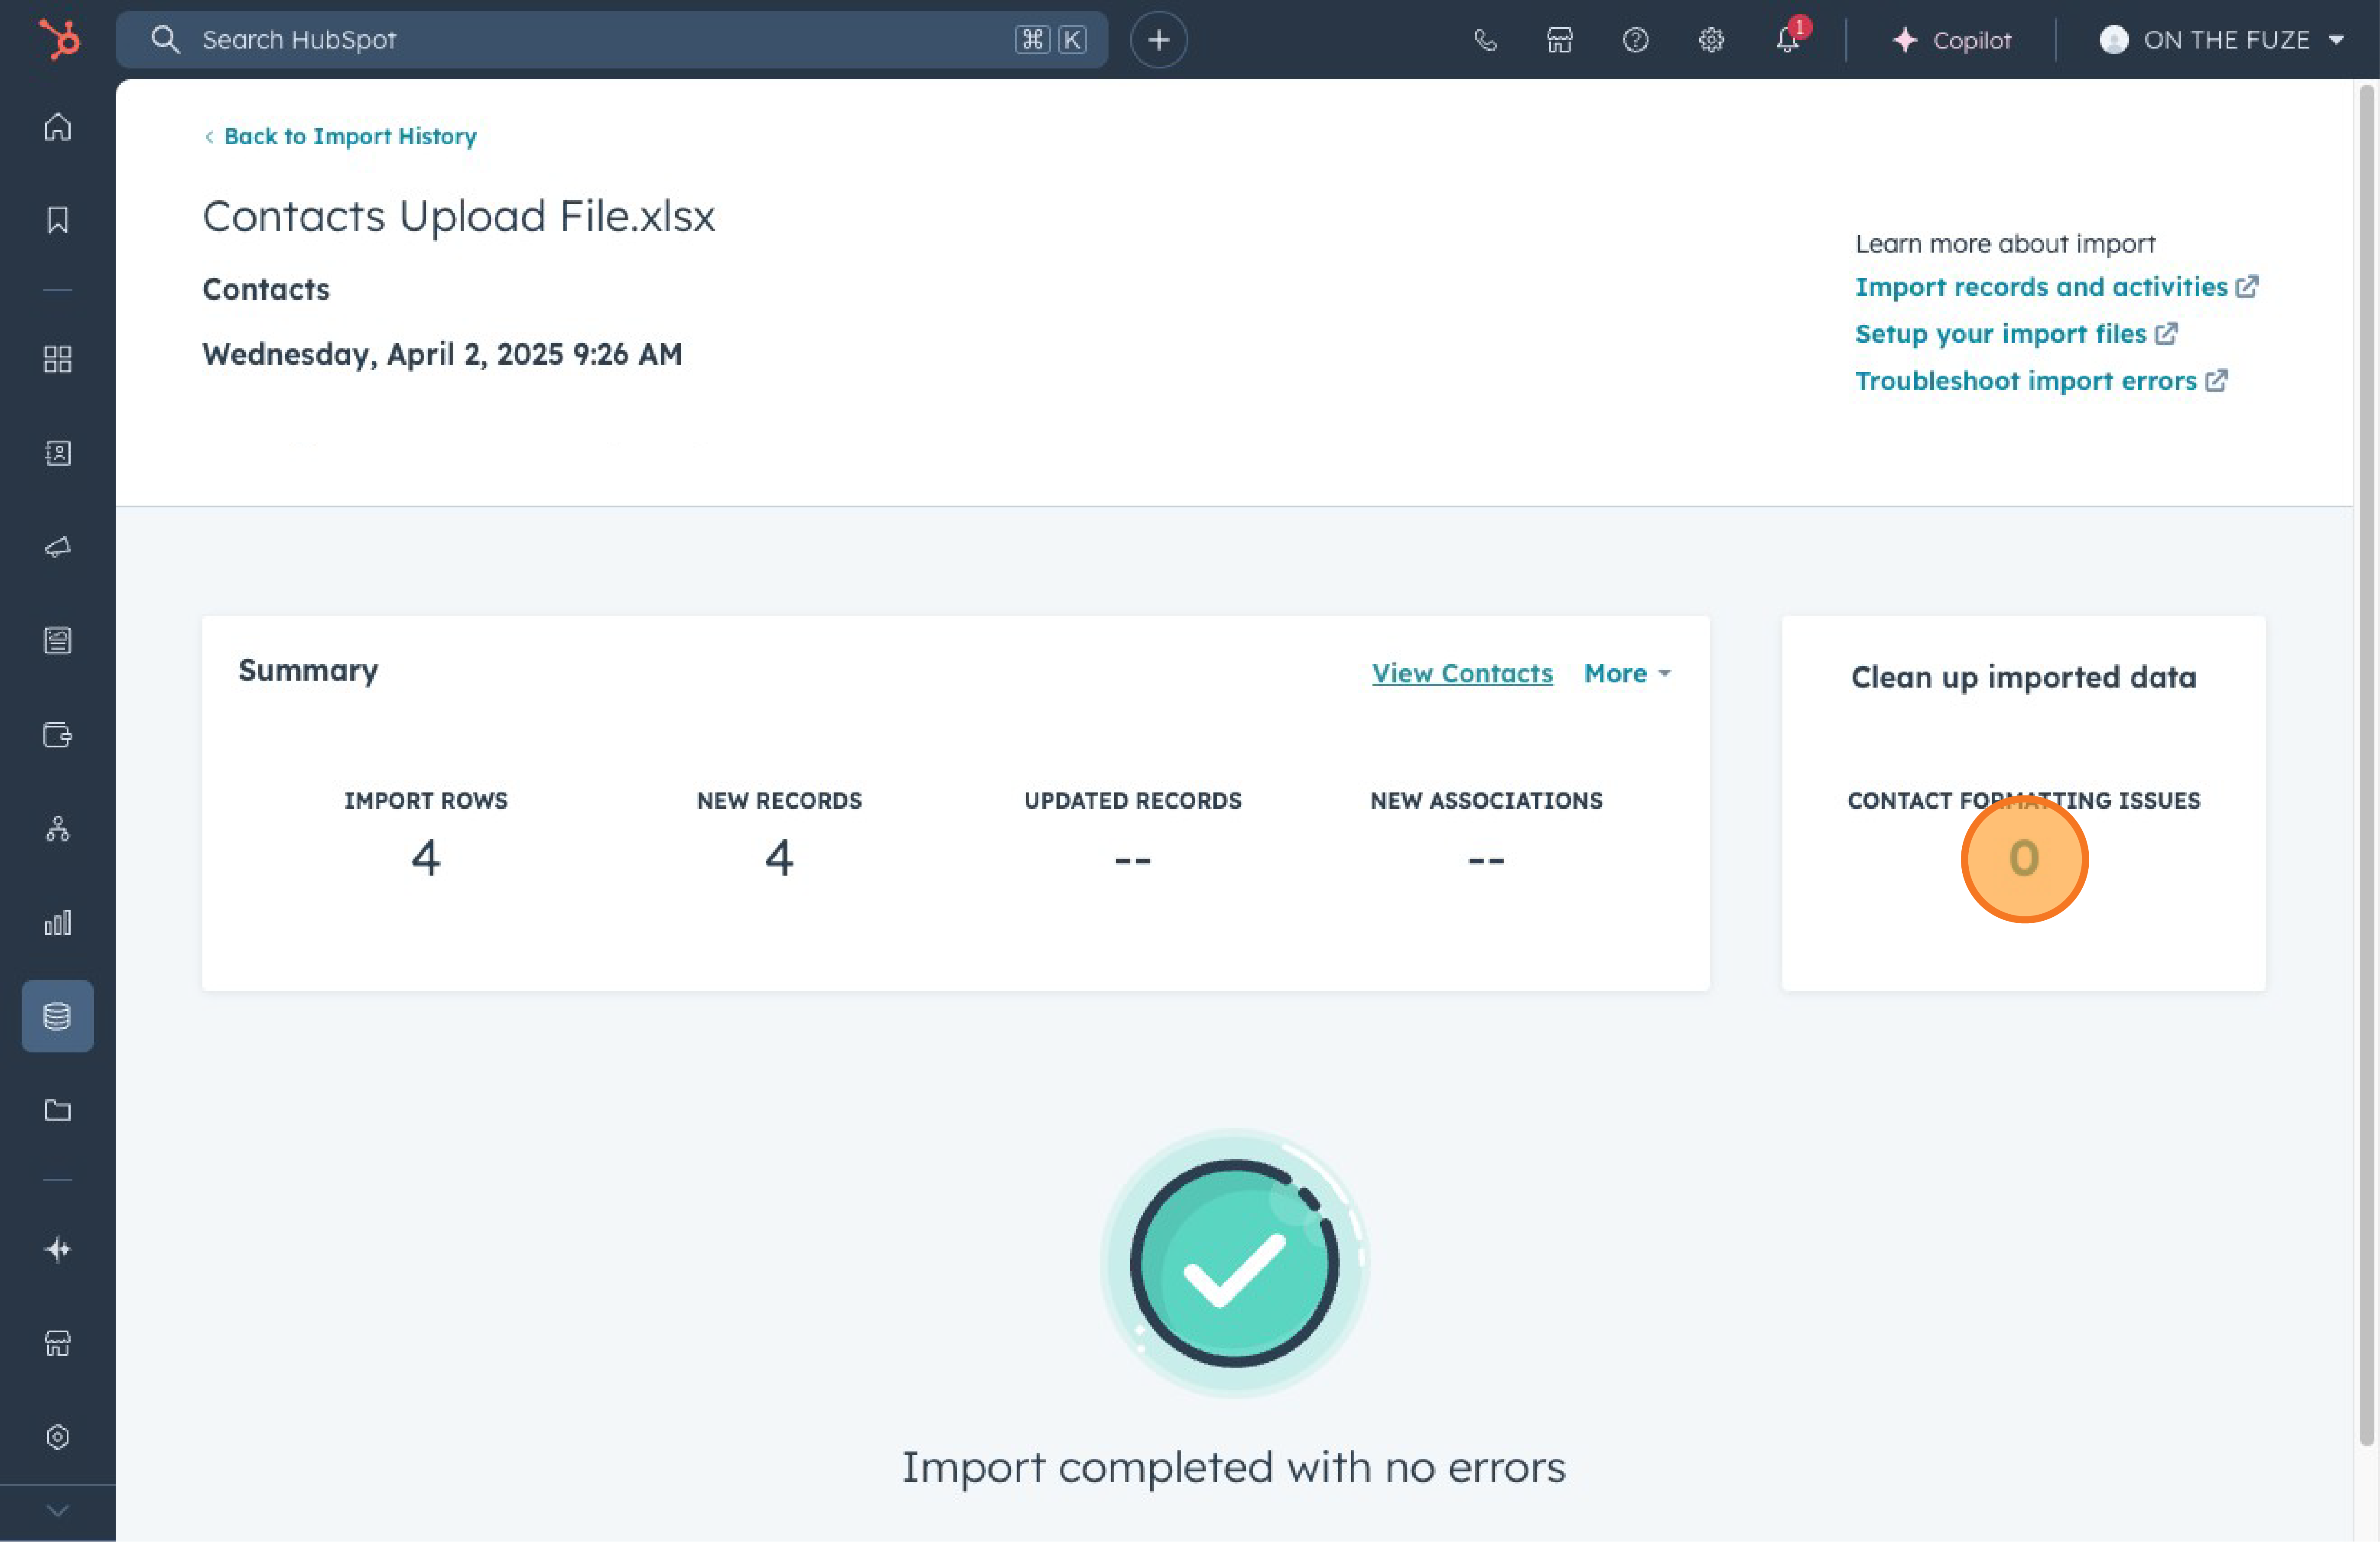Open the hexagon icon at sidebar bottom
2380x1542 pixels.
tap(58, 1437)
